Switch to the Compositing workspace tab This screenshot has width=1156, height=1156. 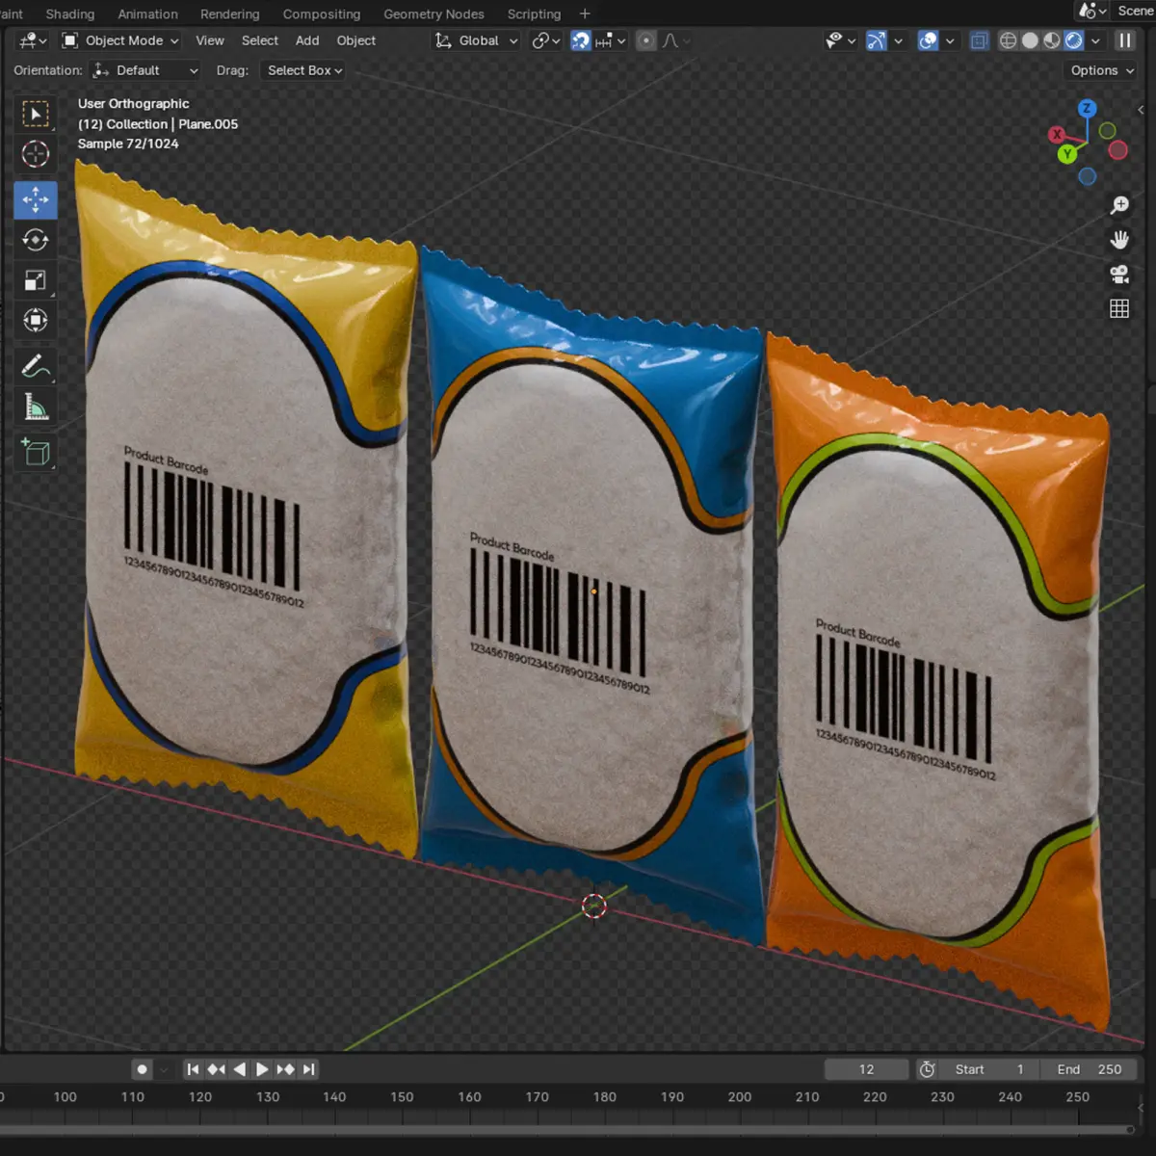point(321,14)
